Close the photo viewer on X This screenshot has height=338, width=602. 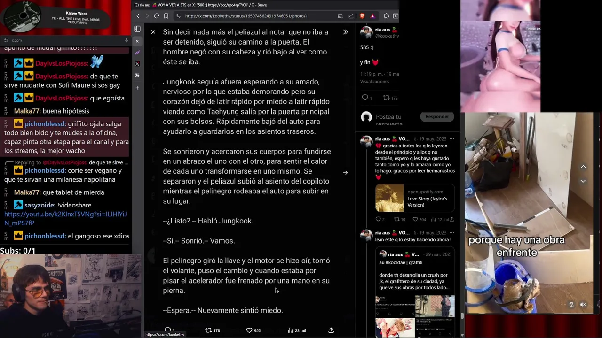(153, 32)
